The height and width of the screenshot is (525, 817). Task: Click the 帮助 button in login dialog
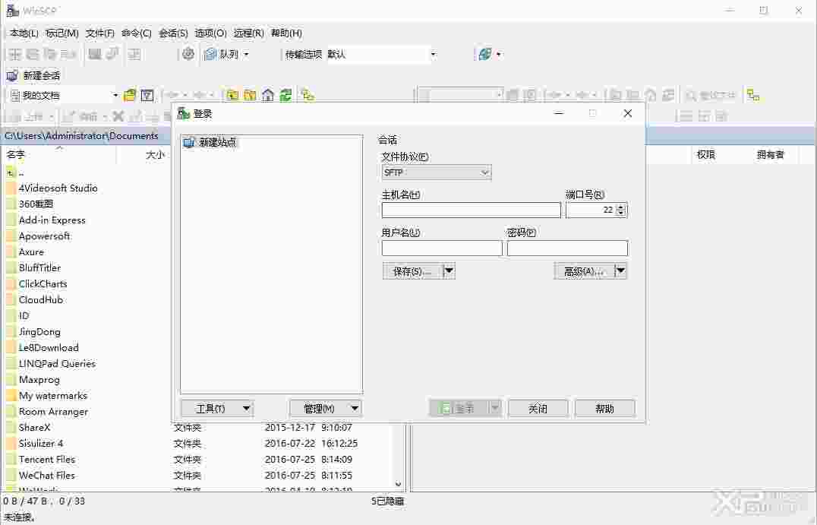pos(605,408)
